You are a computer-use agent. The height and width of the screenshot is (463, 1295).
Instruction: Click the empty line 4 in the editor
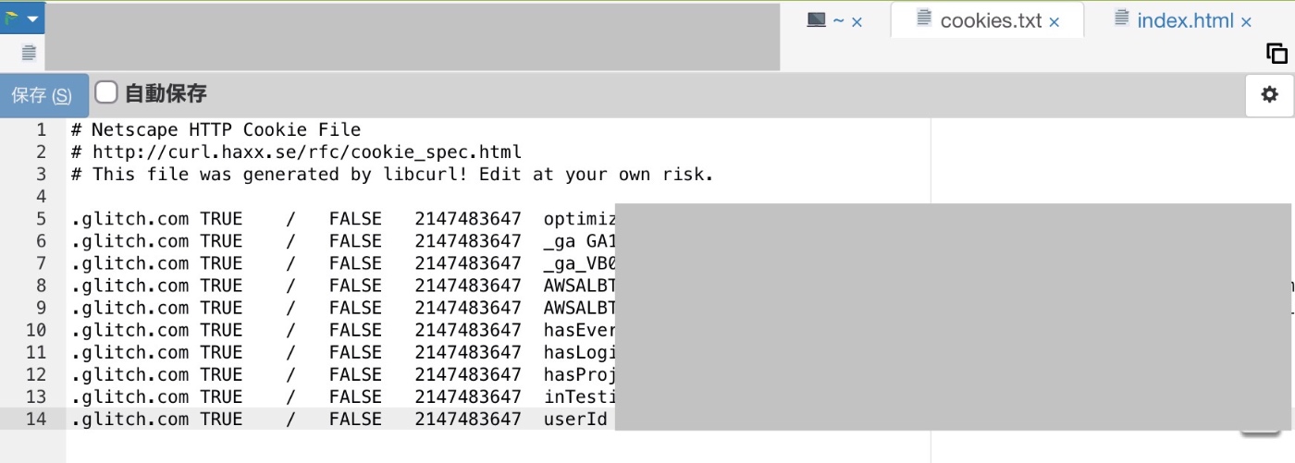[x=499, y=197]
